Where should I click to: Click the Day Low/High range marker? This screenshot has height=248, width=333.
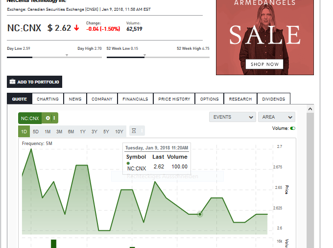(x=67, y=55)
